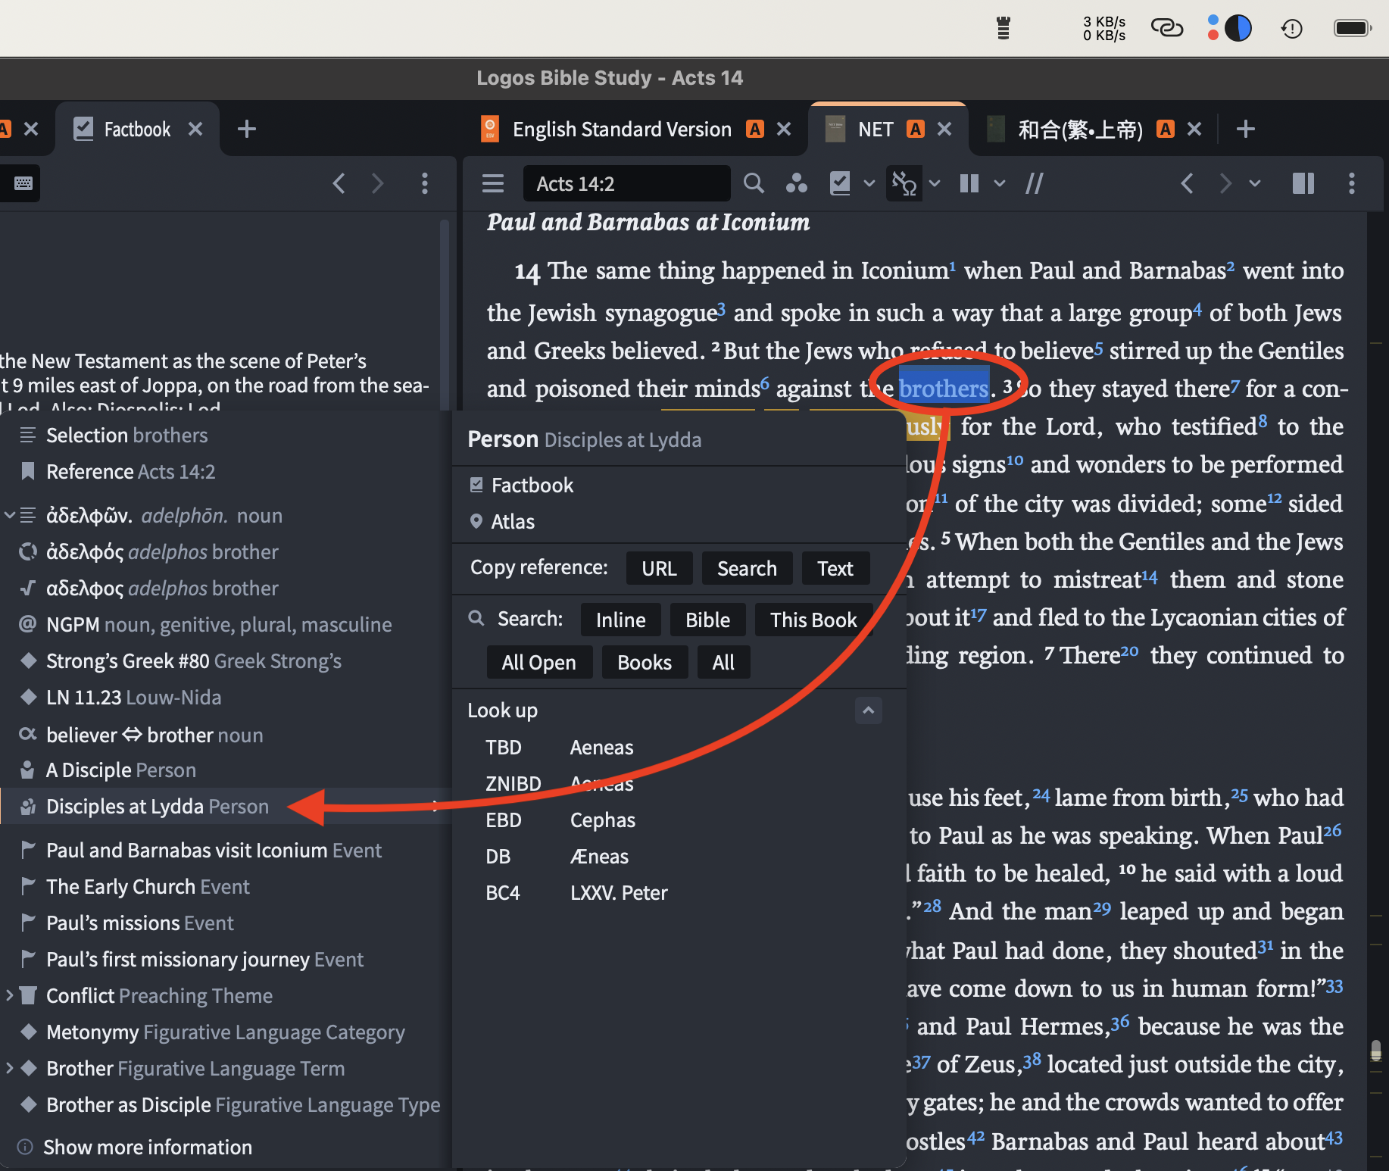Open columns view dropdown arrow
1389x1171 pixels.
point(1000,183)
